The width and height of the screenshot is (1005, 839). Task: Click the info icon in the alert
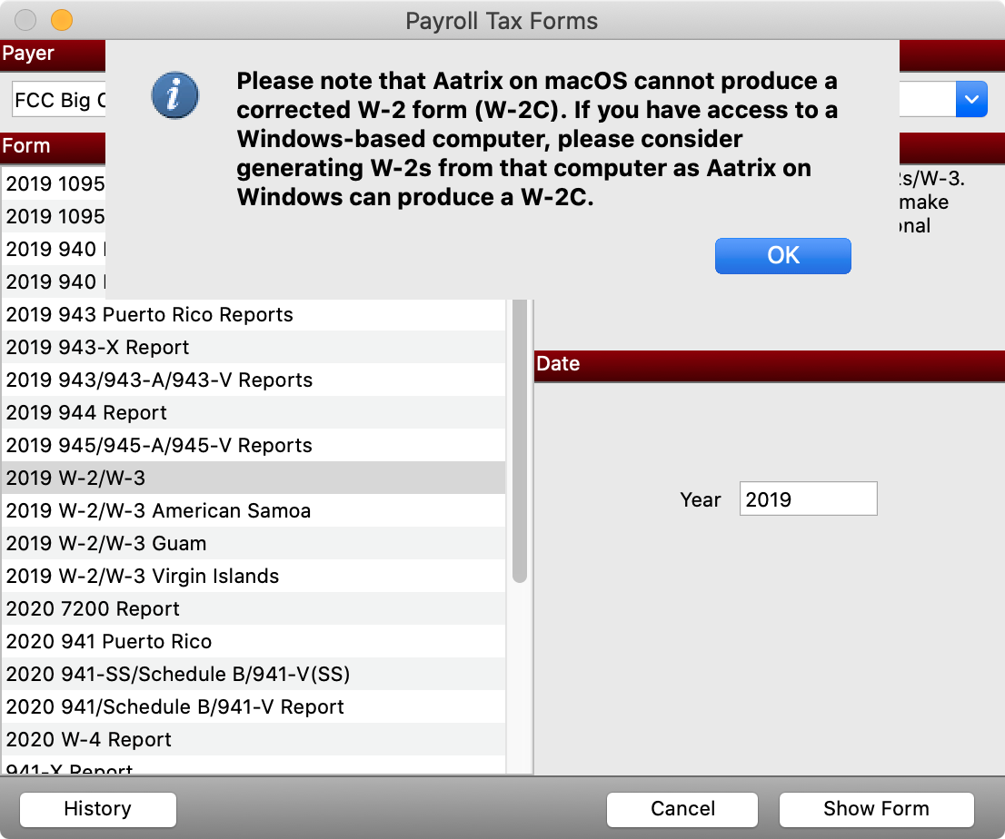click(x=174, y=95)
